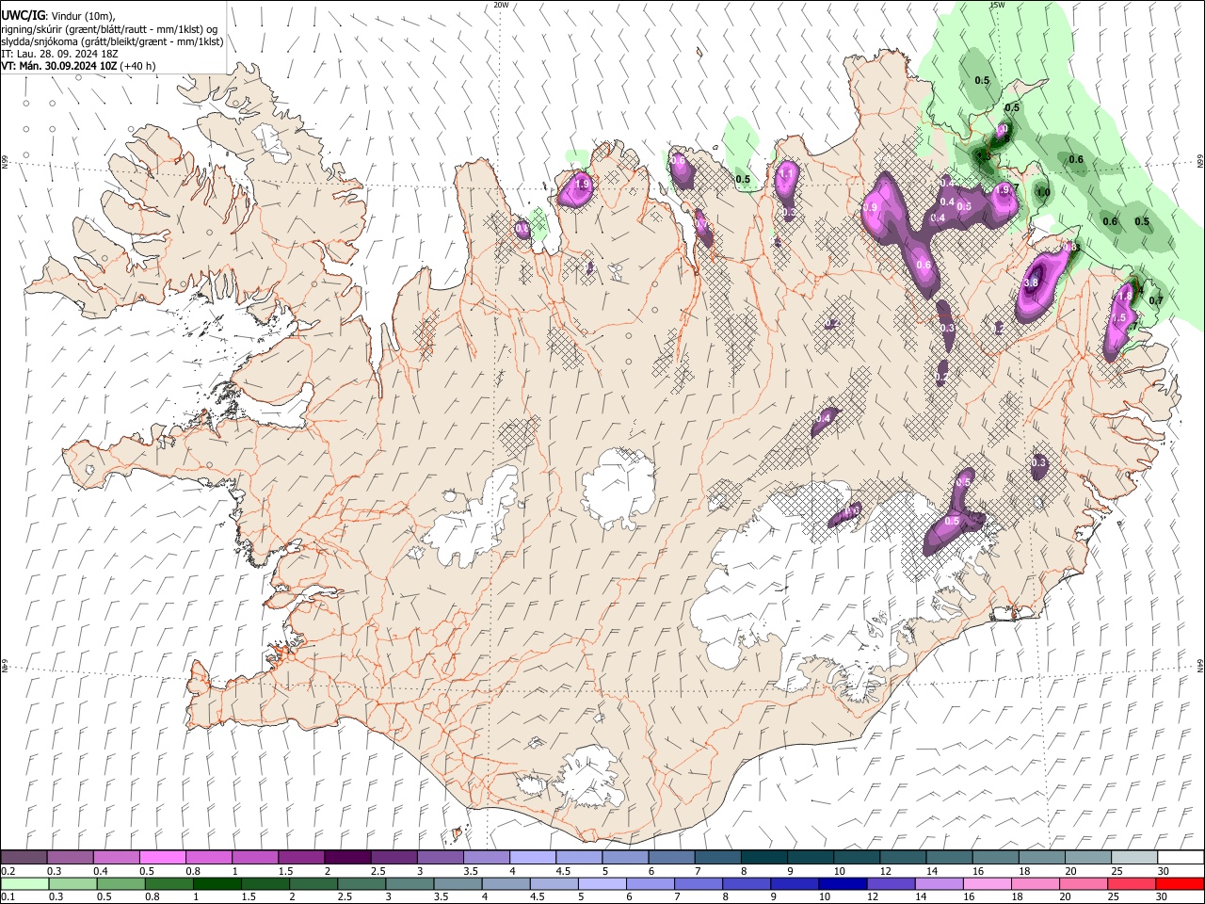Click the '18' number under the snow legend
Viewport: 1205px width, 904px height.
[x=1023, y=871]
